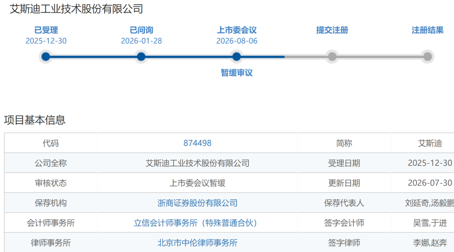Click the lawyer names 李娜,赵奔

click(430, 243)
